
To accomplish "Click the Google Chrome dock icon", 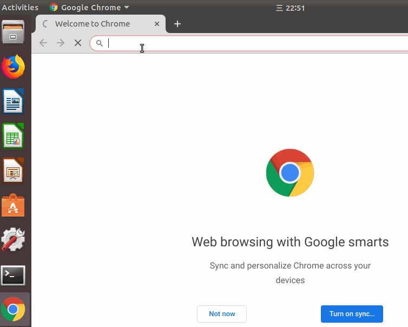I will click(13, 309).
